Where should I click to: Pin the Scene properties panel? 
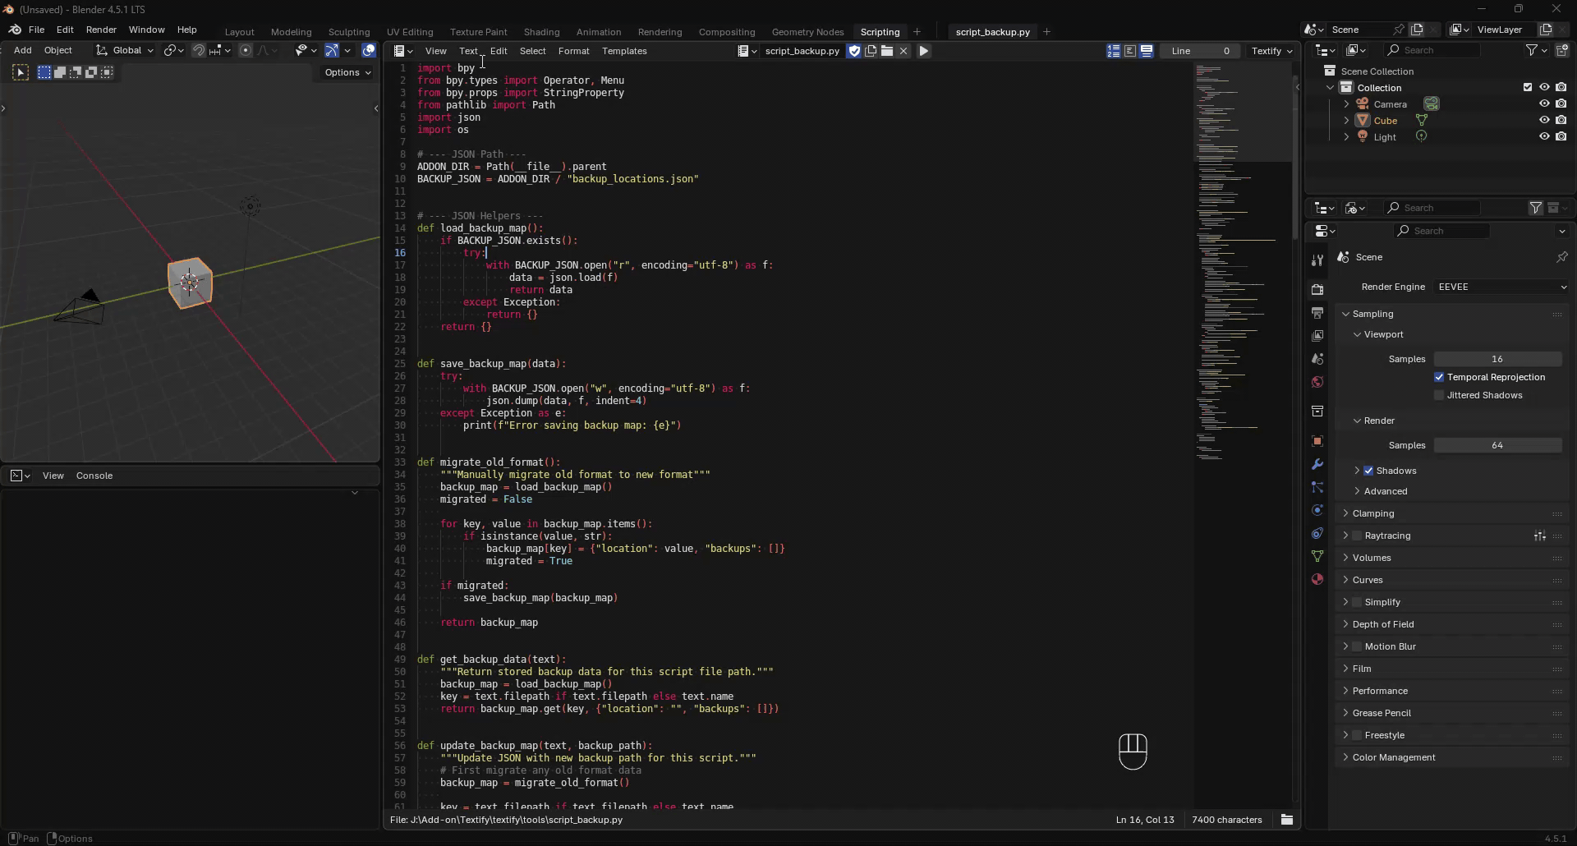(1561, 257)
